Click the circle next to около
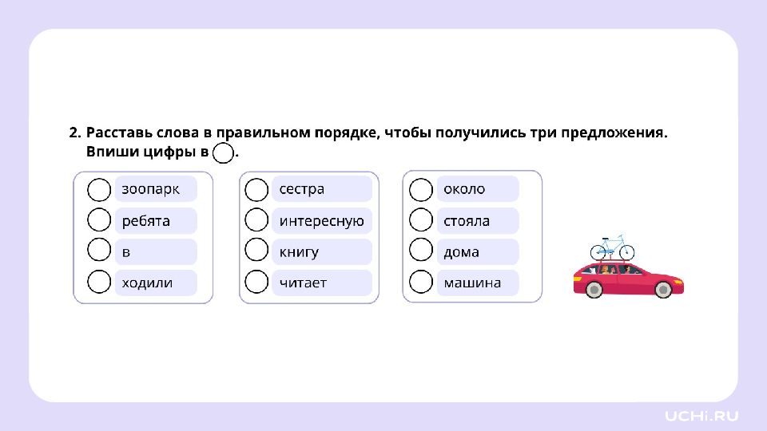The image size is (767, 431). 421,190
